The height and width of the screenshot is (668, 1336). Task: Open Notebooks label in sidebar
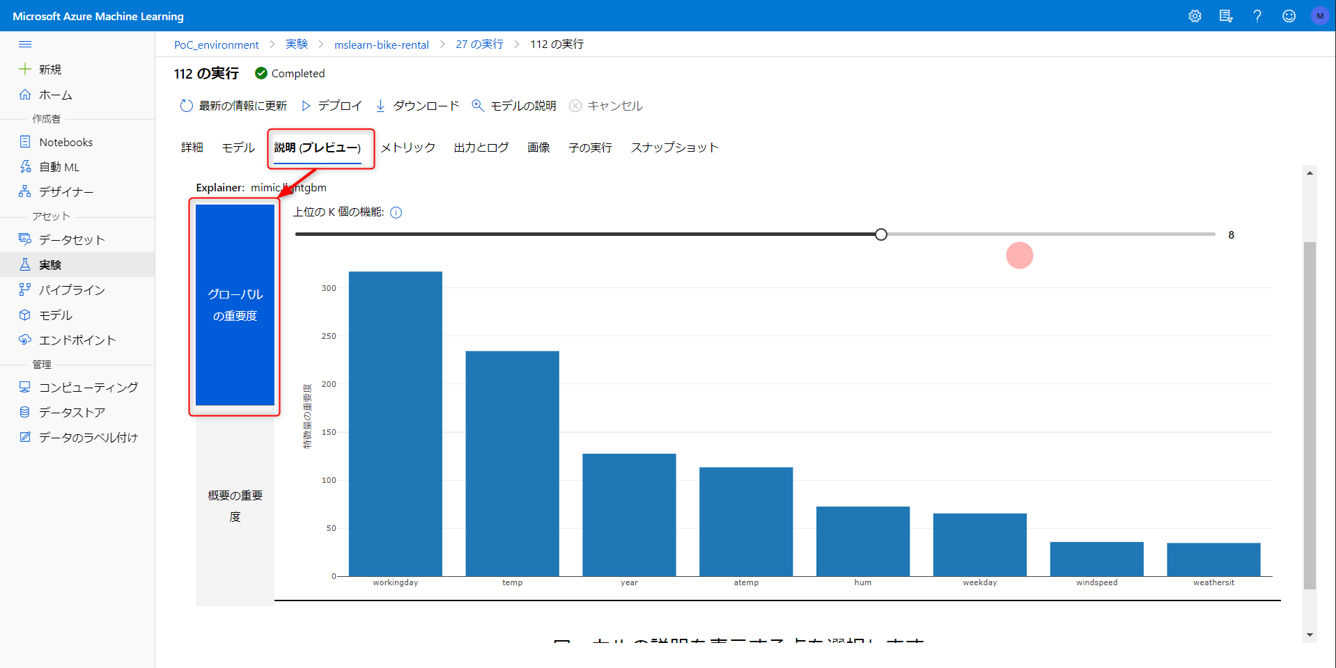click(x=66, y=142)
